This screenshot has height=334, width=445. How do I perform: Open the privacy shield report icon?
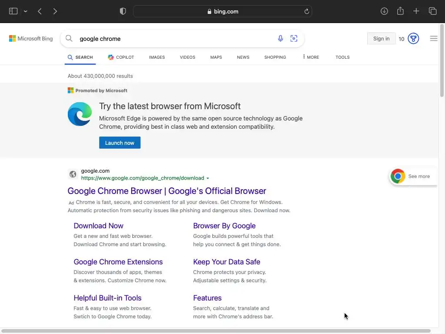point(123,11)
